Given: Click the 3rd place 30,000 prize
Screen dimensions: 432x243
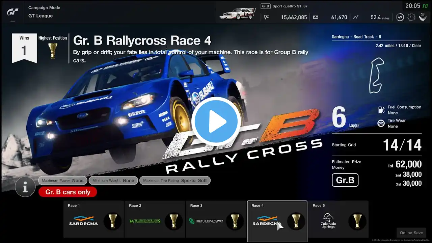Looking at the screenshot, I should (x=408, y=183).
